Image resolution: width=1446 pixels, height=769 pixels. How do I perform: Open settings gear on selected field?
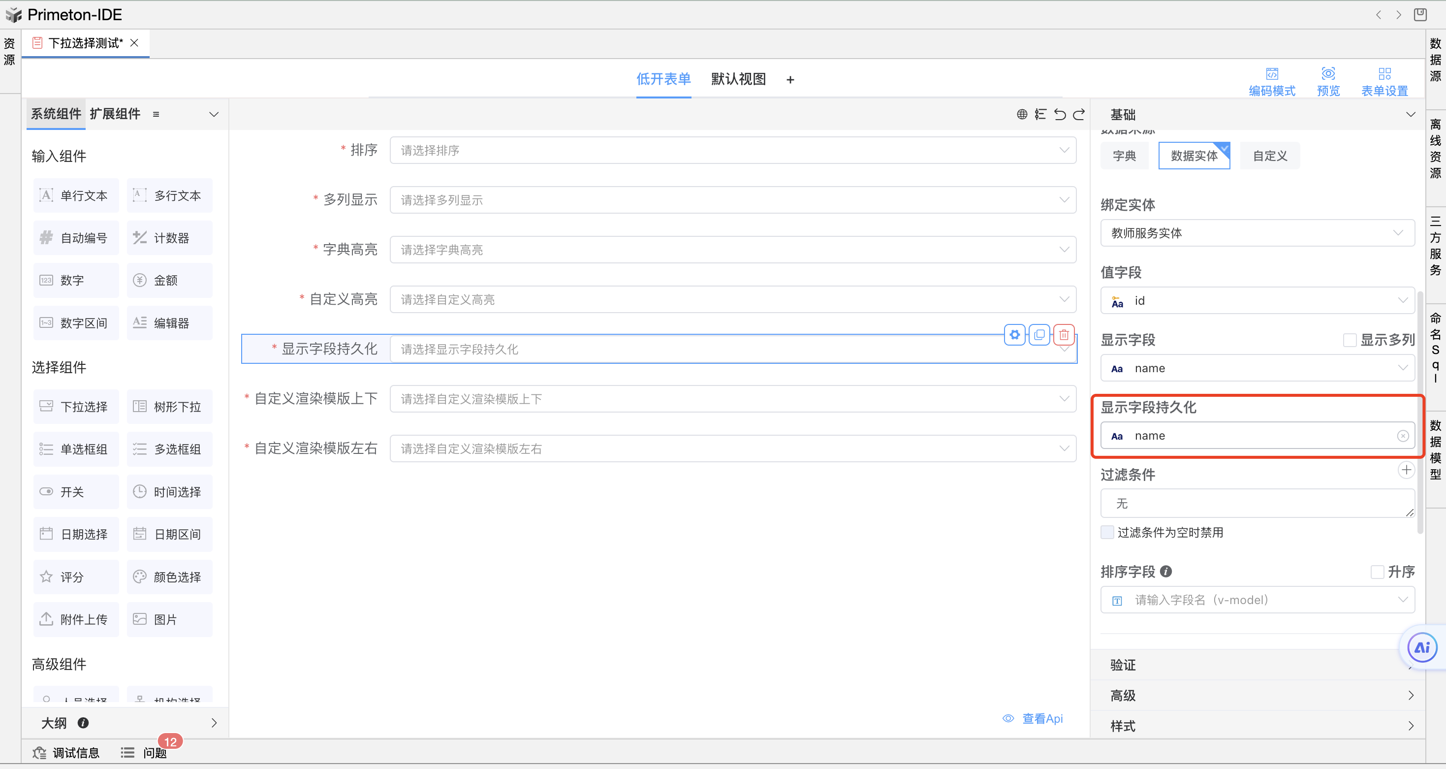(x=1014, y=335)
